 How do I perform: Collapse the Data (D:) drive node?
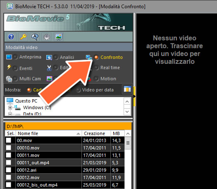(10, 114)
